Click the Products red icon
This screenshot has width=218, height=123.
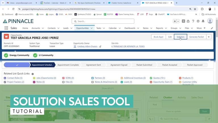(180, 78)
